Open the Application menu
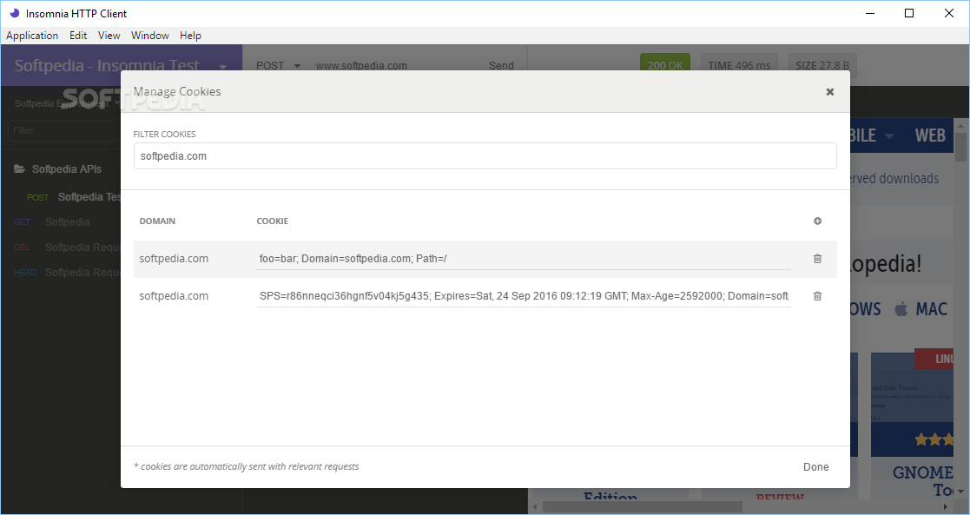Viewport: 970px width, 515px height. coord(32,36)
